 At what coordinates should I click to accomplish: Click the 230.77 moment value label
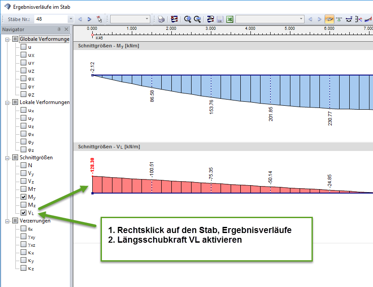coord(330,118)
